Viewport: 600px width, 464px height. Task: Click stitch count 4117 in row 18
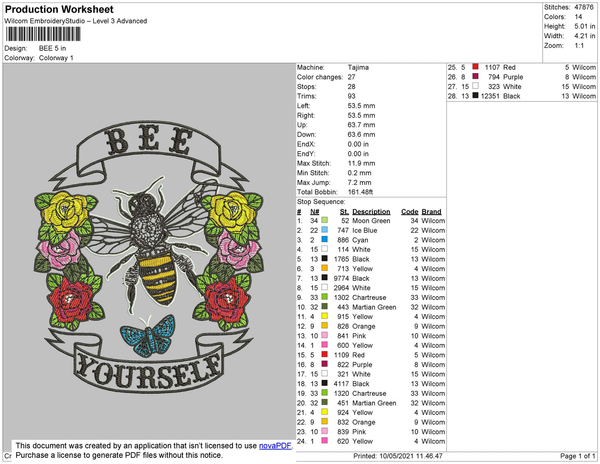(x=341, y=384)
